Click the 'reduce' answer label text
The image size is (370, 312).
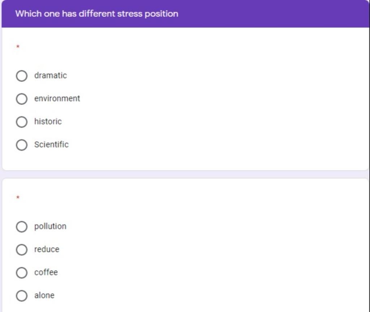(47, 249)
